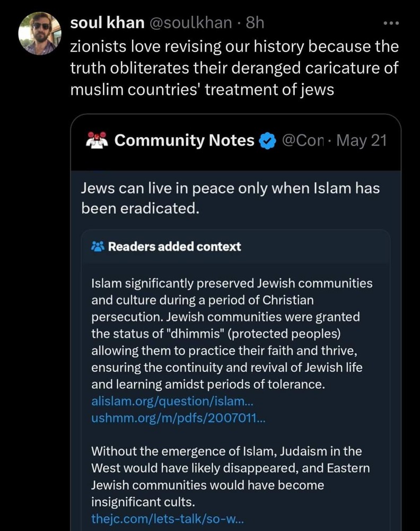Open the May 21 quoted post date
This screenshot has width=420, height=531.
pyautogui.click(x=361, y=141)
